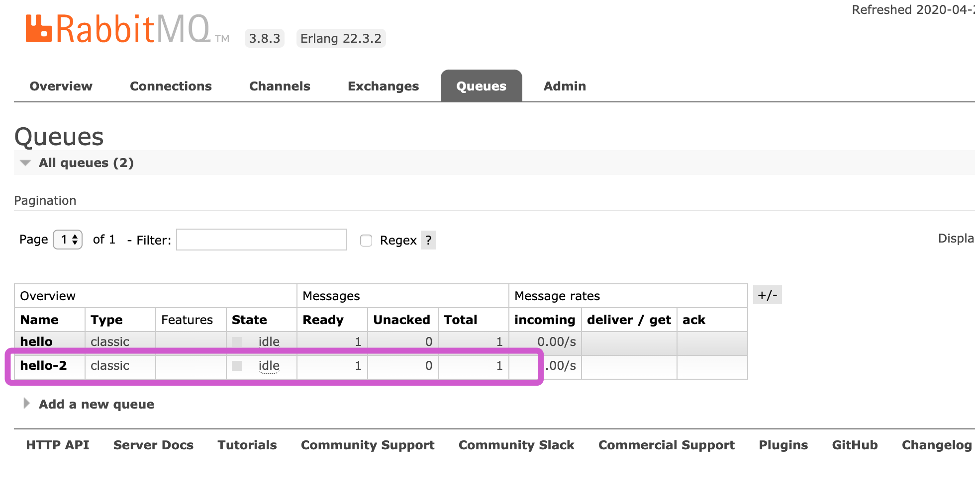Click the idle state of hello-2
Image resolution: width=975 pixels, height=498 pixels.
pos(269,366)
